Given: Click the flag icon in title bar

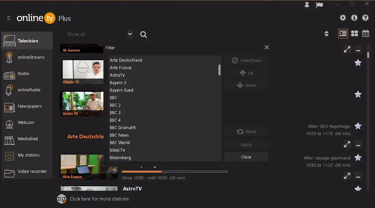Looking at the screenshot, I should click(319, 5).
